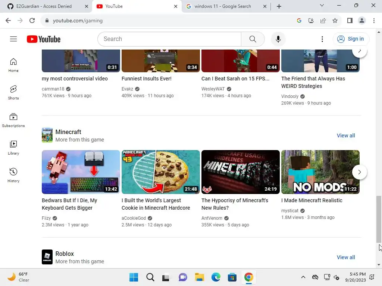Screen dimensions: 382x286
Task: Bookmark this page with star icon
Action: (335, 21)
